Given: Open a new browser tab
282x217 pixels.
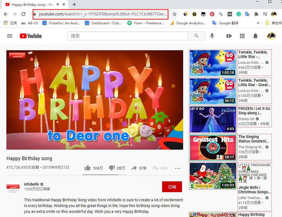Looking at the screenshot, I should coord(74,4).
